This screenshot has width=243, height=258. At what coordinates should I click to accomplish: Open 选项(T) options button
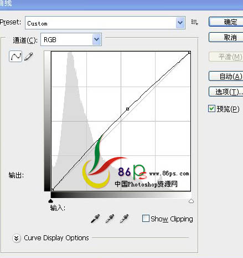226,92
